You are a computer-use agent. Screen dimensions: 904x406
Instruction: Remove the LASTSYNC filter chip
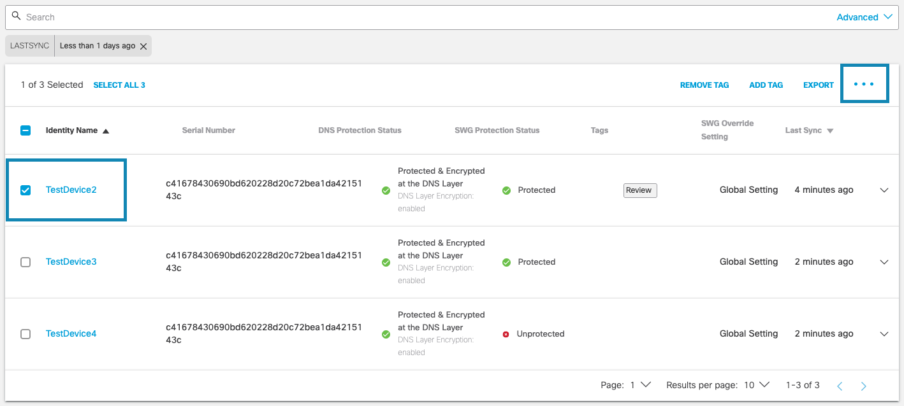[143, 46]
